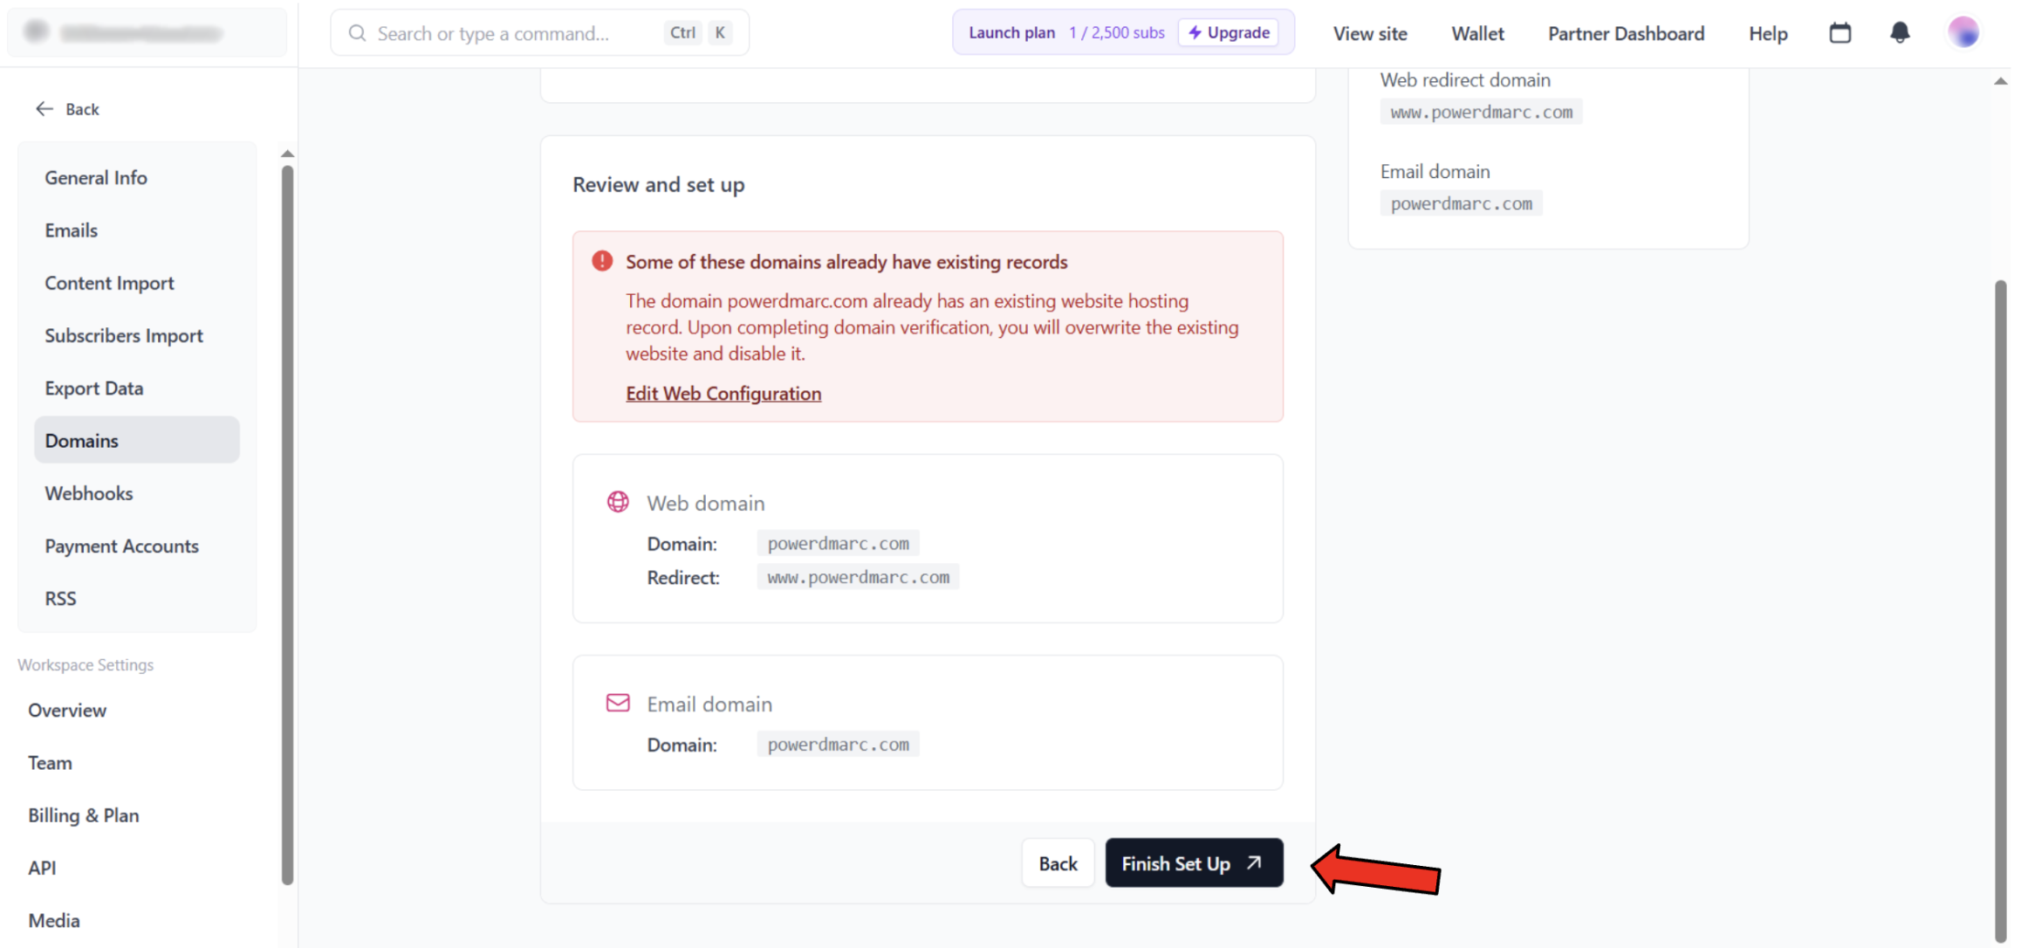Click www.powerdmarc.com in right summary panel
2021x948 pixels.
(1481, 112)
